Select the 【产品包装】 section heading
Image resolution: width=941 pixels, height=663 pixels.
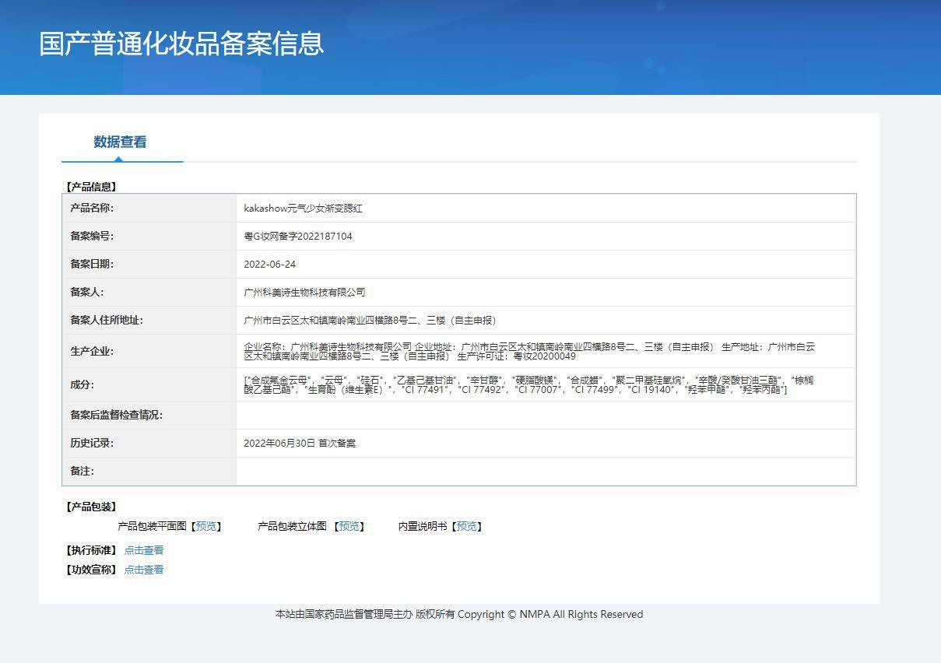point(91,507)
